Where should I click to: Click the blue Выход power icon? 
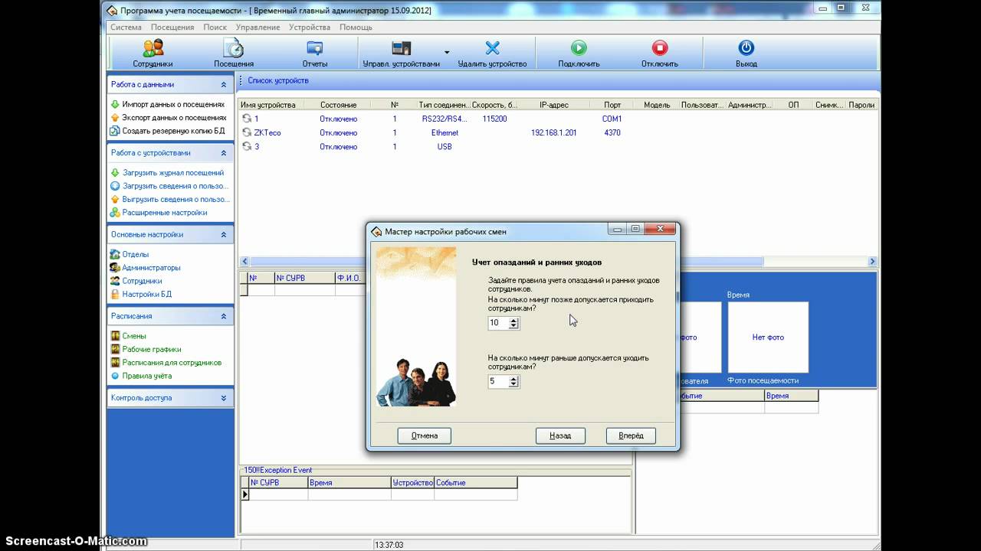pyautogui.click(x=746, y=48)
